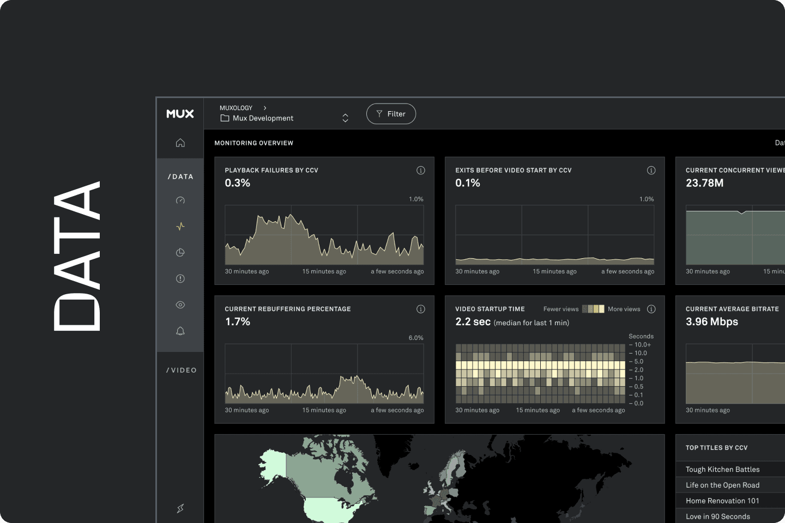Show info for Video Startup Time
The width and height of the screenshot is (785, 523).
(651, 309)
